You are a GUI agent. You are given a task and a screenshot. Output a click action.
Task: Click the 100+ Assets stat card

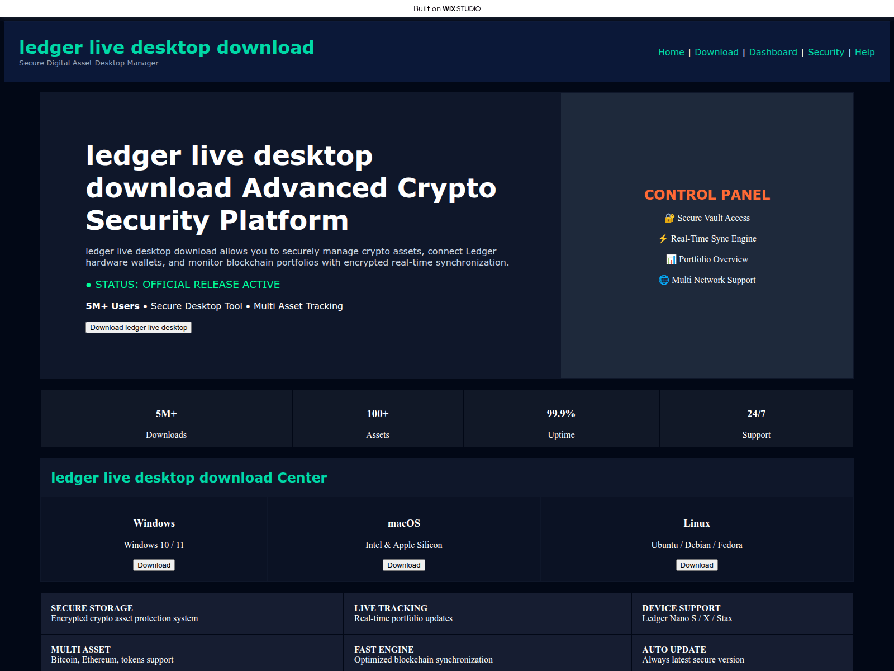(378, 419)
